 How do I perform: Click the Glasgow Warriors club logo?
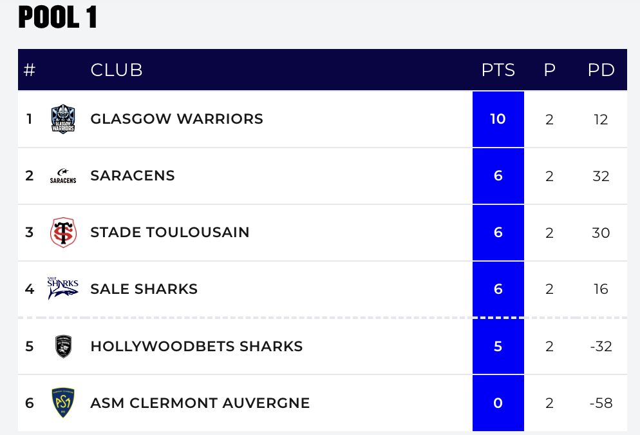point(63,119)
